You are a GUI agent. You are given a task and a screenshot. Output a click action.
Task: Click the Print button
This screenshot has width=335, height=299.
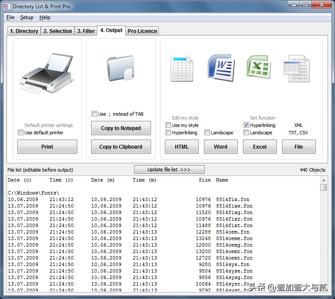47,146
